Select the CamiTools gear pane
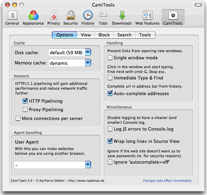 [173, 18]
